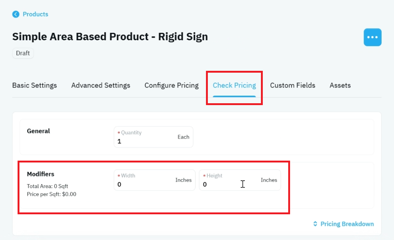The width and height of the screenshot is (394, 240).
Task: Click the Each unit label in Quantity
Action: (184, 137)
